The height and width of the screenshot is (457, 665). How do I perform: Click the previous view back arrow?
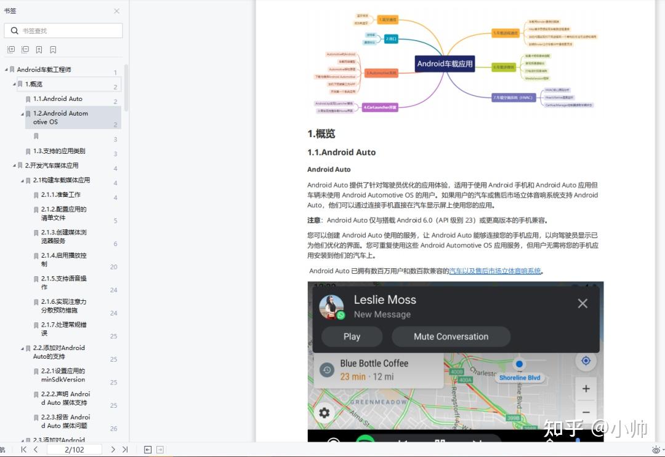coord(148,450)
